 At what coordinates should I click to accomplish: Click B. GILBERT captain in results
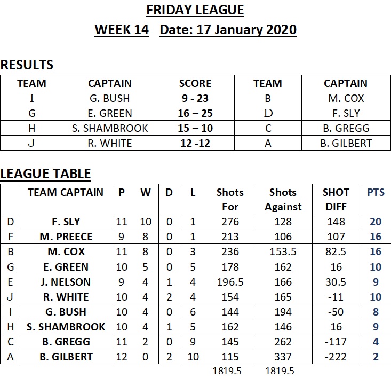(x=346, y=143)
